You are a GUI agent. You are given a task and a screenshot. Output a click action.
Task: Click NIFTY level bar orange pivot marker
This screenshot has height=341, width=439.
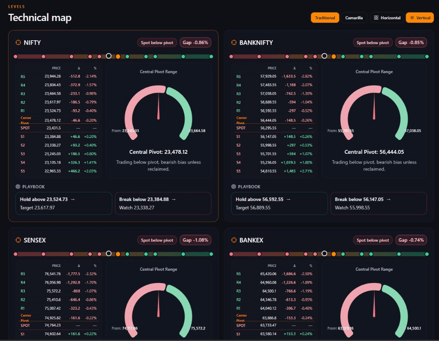point(118,57)
